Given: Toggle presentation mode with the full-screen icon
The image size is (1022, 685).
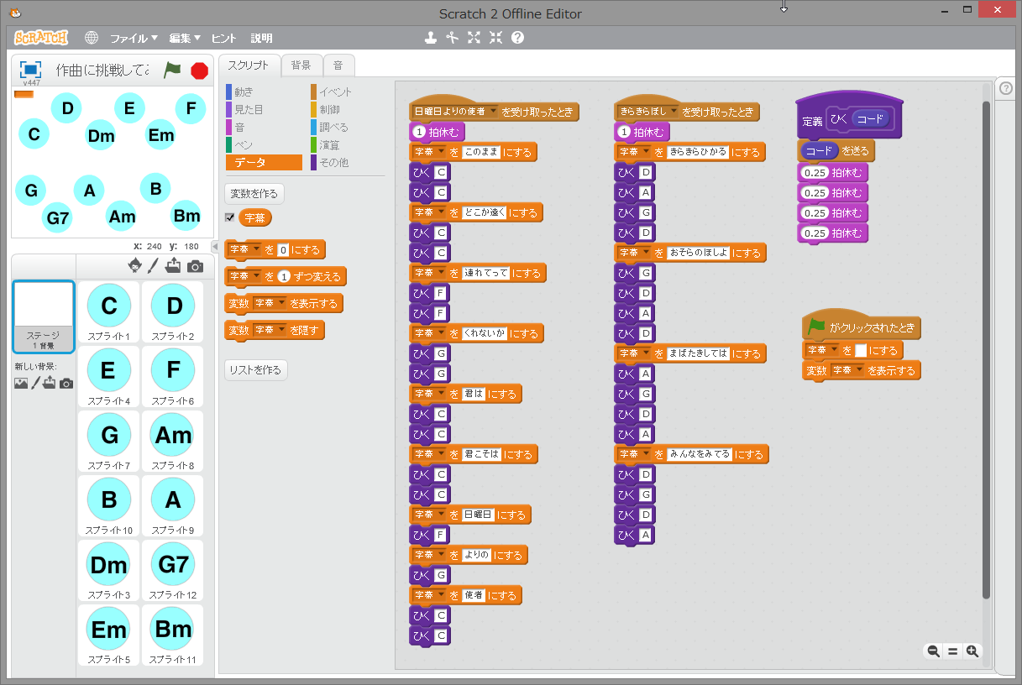Looking at the screenshot, I should pos(31,70).
